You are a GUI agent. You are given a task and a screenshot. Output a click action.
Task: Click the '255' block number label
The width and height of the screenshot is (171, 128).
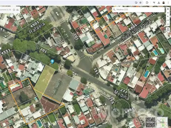point(112,100)
